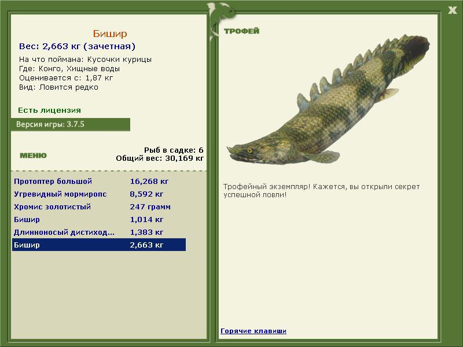Select Хромис золотистый row
Image resolution: width=463 pixels, height=347 pixels.
[99, 206]
